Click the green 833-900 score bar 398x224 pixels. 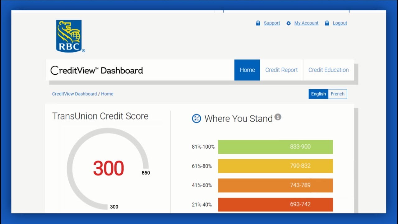[x=275, y=147]
